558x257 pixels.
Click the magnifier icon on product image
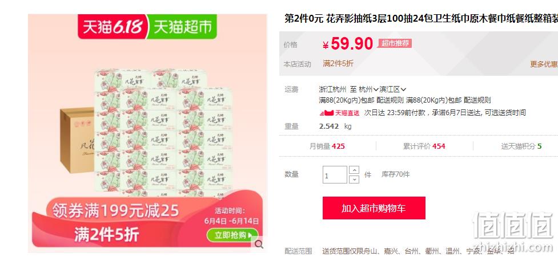click(259, 244)
